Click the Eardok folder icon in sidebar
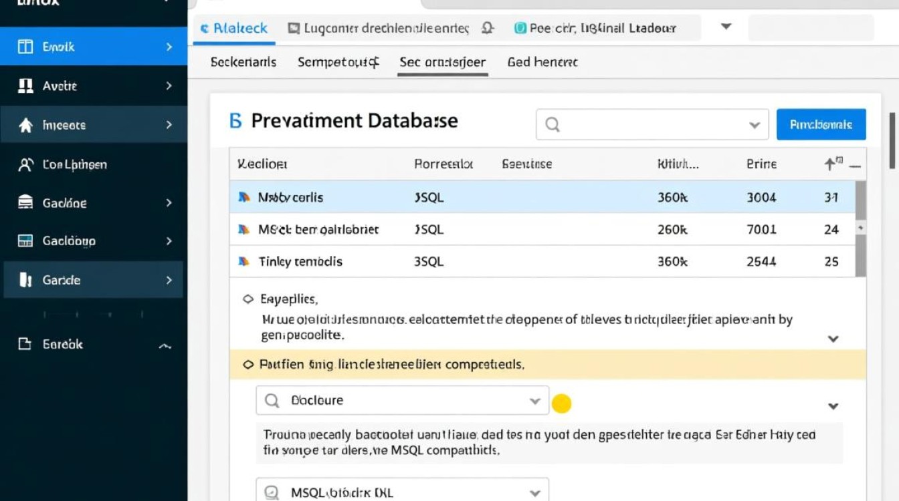Image resolution: width=899 pixels, height=501 pixels. coord(25,344)
